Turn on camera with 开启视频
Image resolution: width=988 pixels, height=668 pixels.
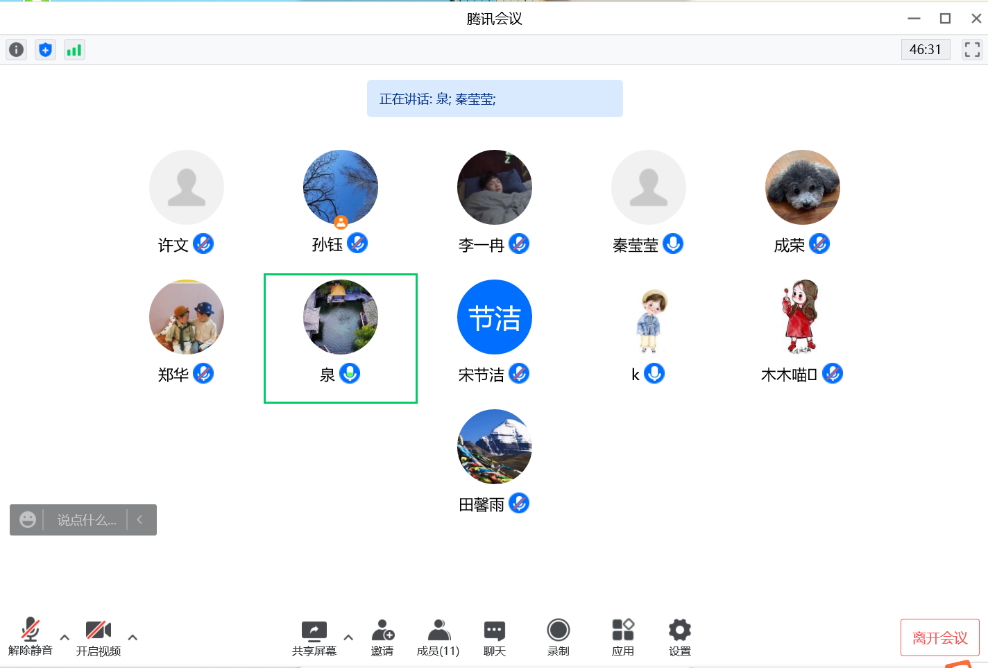coord(99,638)
